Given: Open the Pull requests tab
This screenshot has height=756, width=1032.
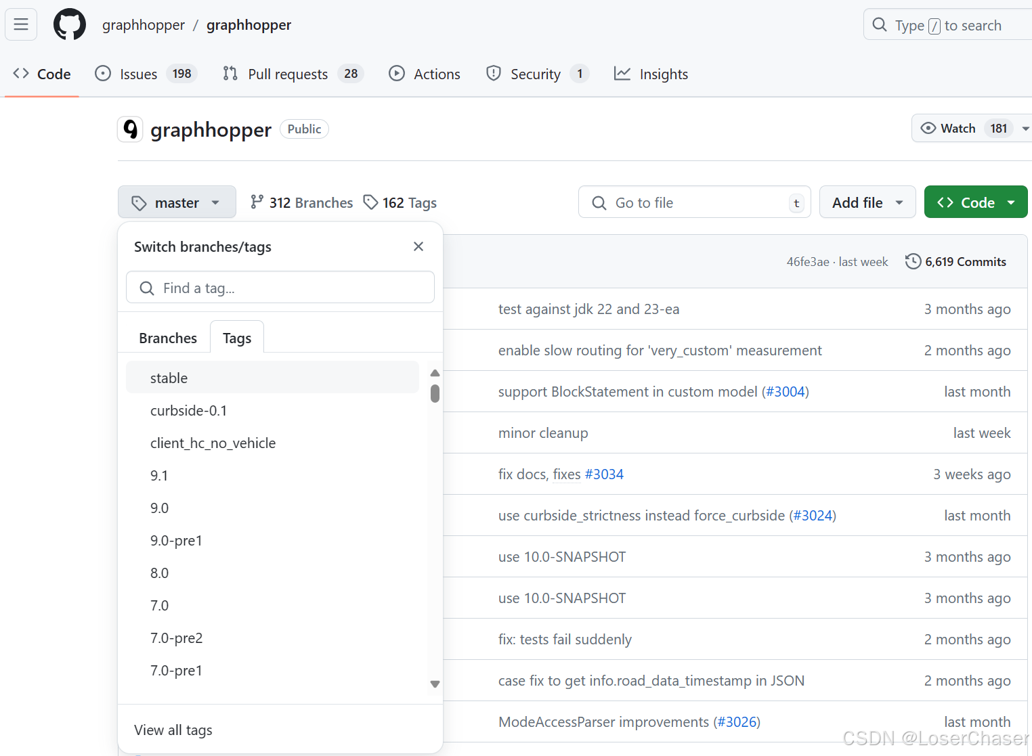Looking at the screenshot, I should (x=293, y=74).
